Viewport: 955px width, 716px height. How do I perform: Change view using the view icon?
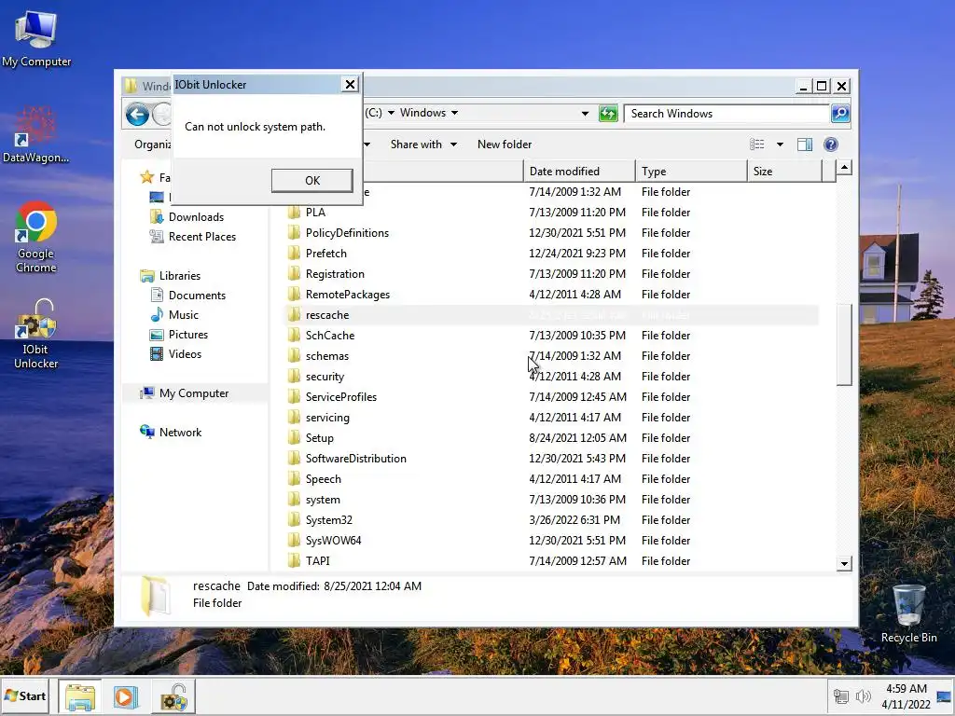pos(757,145)
